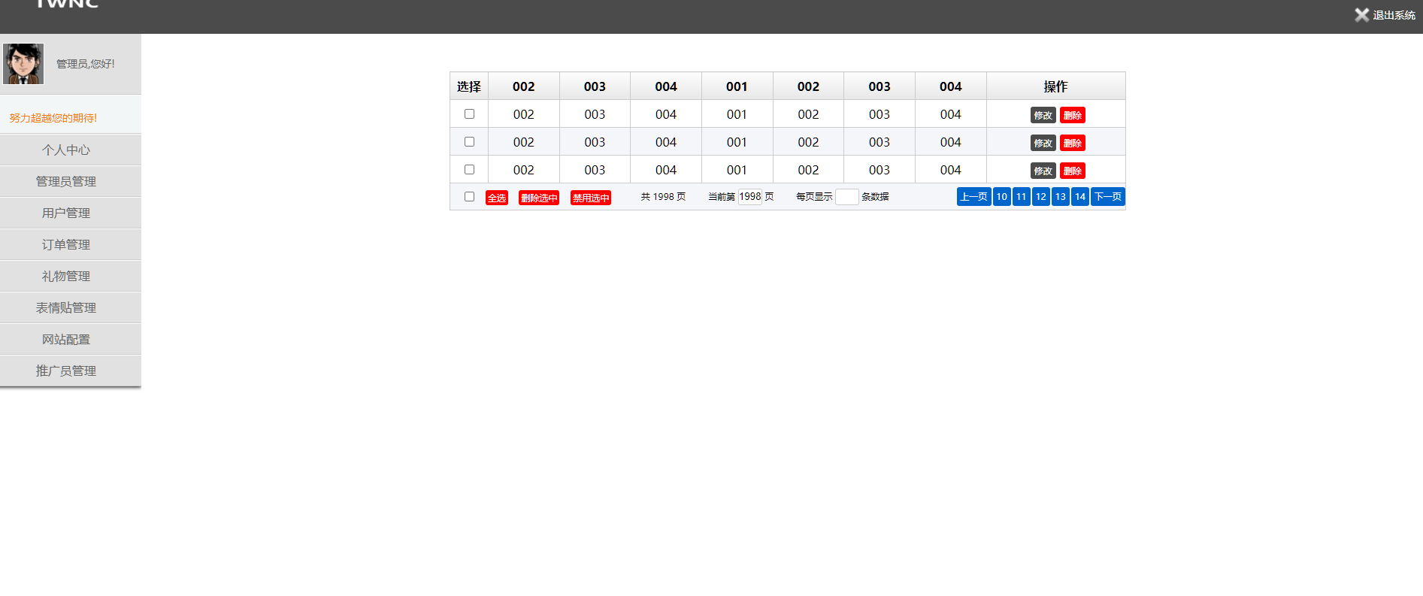This screenshot has height=596, width=1423.
Task: Click red 删除 button in second row
Action: pos(1072,144)
